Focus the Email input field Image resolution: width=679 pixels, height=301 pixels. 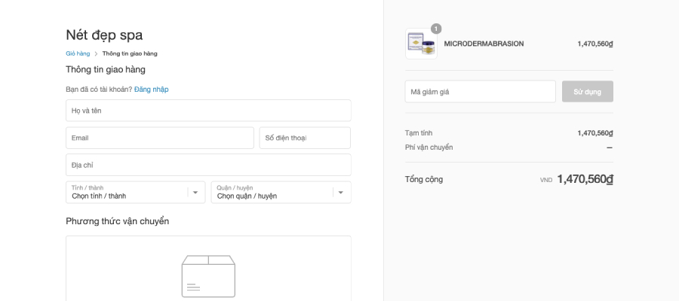pos(160,138)
